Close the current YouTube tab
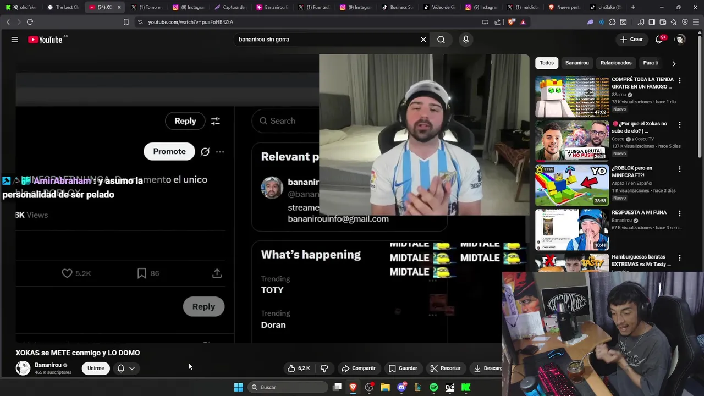The image size is (704, 396). pos(119,7)
